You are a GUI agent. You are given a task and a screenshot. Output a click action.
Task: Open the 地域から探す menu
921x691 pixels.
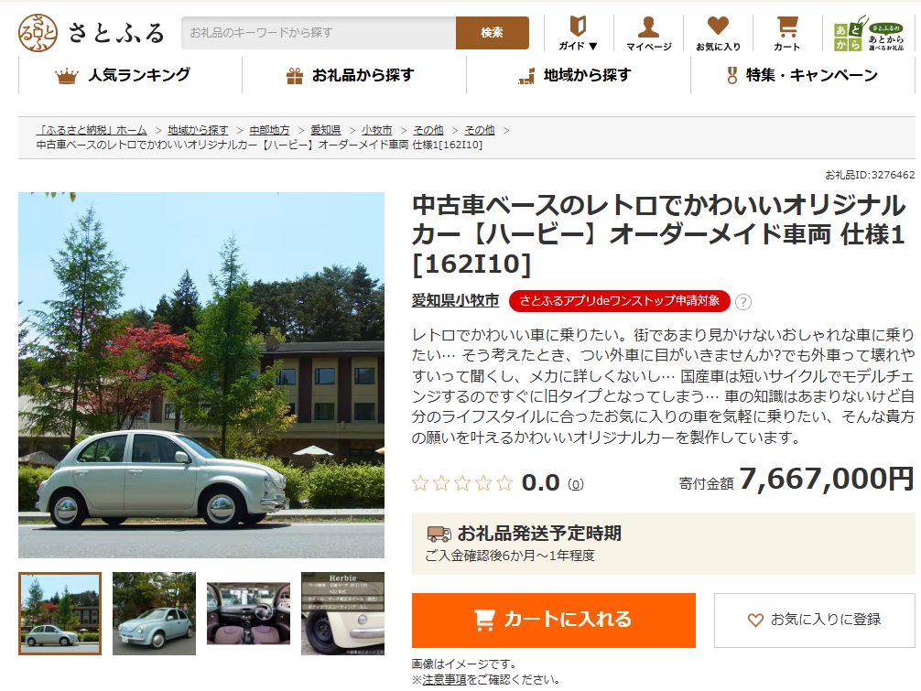tap(577, 76)
